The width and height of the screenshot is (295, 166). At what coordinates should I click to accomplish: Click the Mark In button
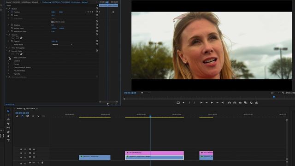coord(189,103)
